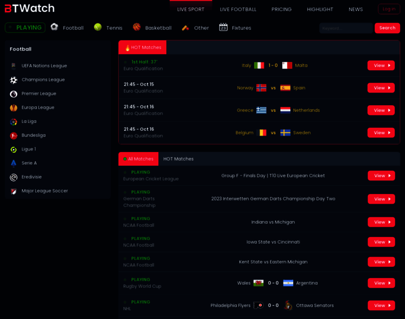Select the Other sports cricket bat icon

[185, 28]
